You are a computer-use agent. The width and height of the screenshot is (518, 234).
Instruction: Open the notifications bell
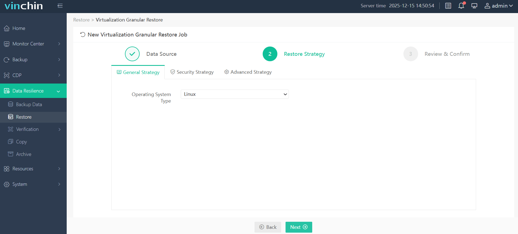[x=461, y=6]
